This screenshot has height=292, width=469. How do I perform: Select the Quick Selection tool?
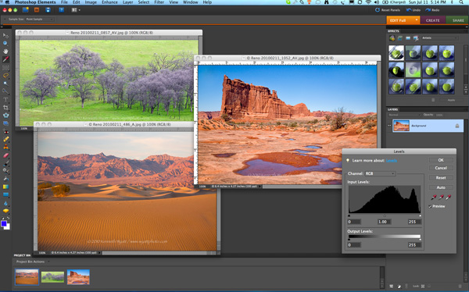5,91
